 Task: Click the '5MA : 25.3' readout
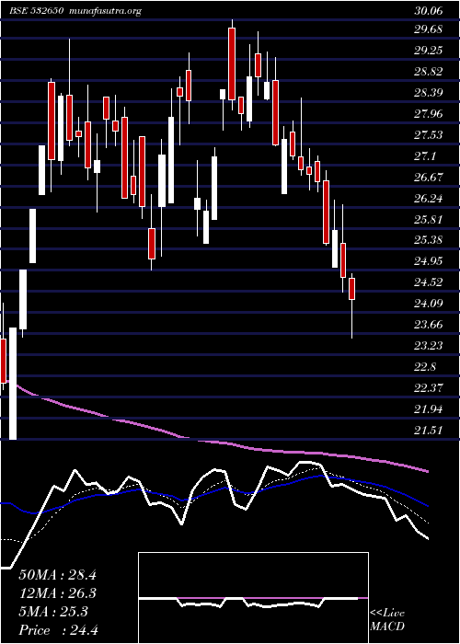tap(53, 612)
